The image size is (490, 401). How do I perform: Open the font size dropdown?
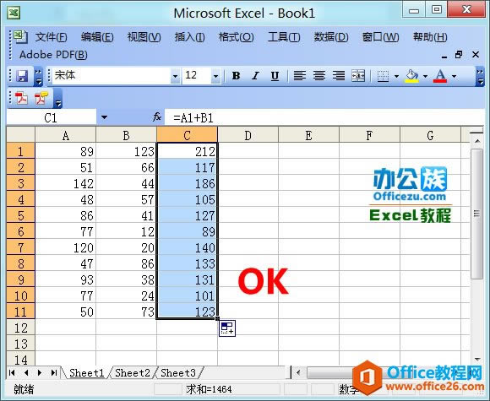[215, 76]
